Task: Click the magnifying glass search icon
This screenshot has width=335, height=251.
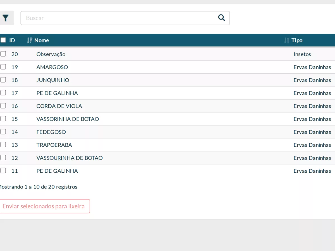Action: pos(221,18)
